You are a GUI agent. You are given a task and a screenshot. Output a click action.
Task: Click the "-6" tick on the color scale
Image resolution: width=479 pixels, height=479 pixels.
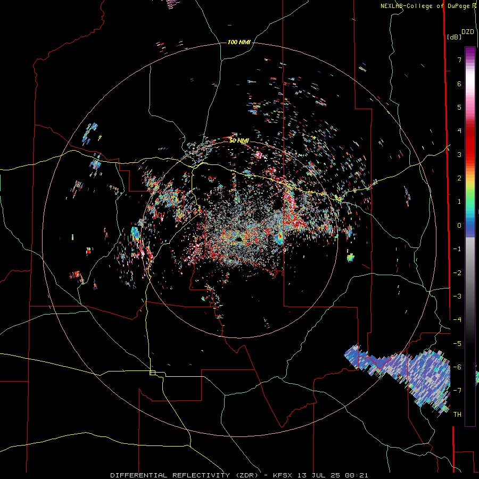click(457, 367)
